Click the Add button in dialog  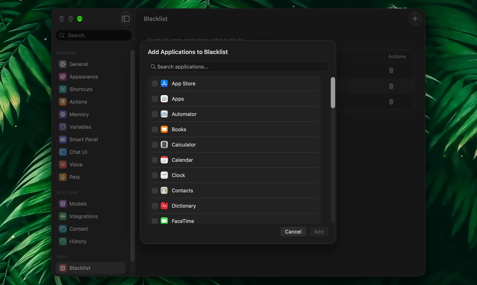(319, 232)
